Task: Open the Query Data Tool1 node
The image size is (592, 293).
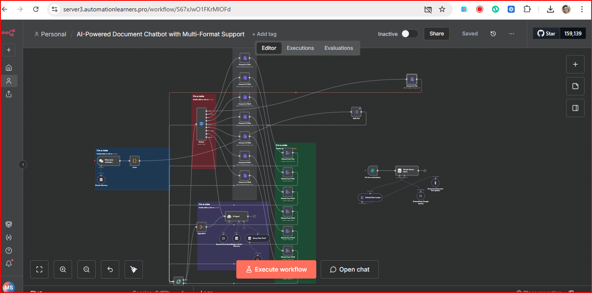Action: (258, 238)
